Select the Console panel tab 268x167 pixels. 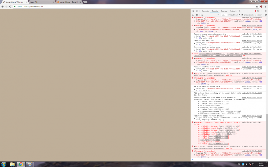point(215,11)
